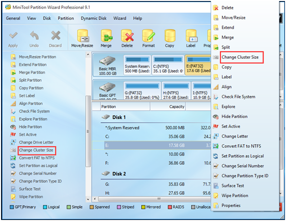
Task: Open the Dynamic Disk menu
Action: [94, 18]
